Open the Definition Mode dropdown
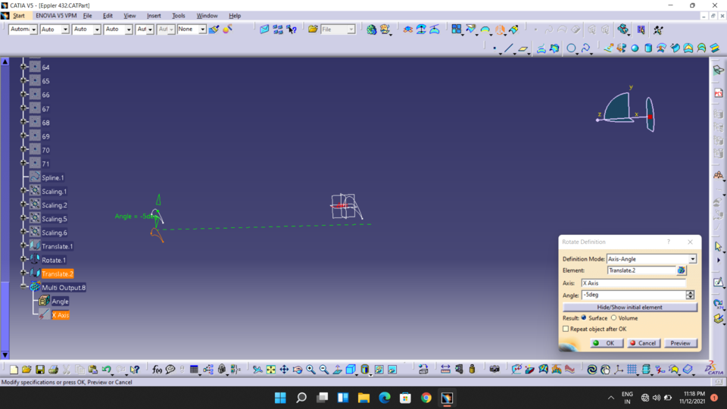The width and height of the screenshot is (727, 409). tap(692, 259)
